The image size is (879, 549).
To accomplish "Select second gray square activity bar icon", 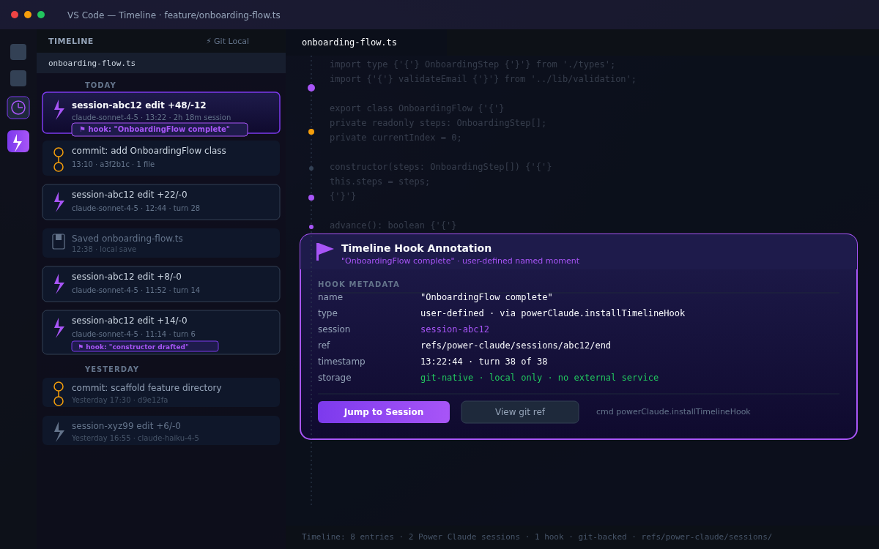I will 18,78.
